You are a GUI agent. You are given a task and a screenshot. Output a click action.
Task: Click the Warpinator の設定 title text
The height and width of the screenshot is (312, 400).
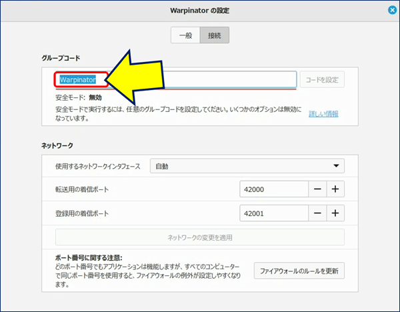(200, 11)
